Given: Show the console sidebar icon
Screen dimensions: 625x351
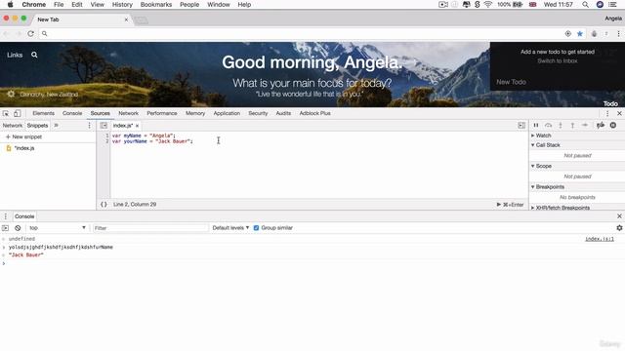Looking at the screenshot, I should pos(5,228).
